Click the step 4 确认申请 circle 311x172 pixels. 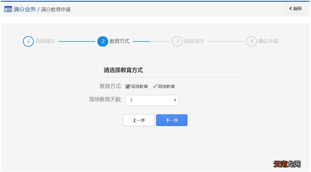(x=251, y=41)
